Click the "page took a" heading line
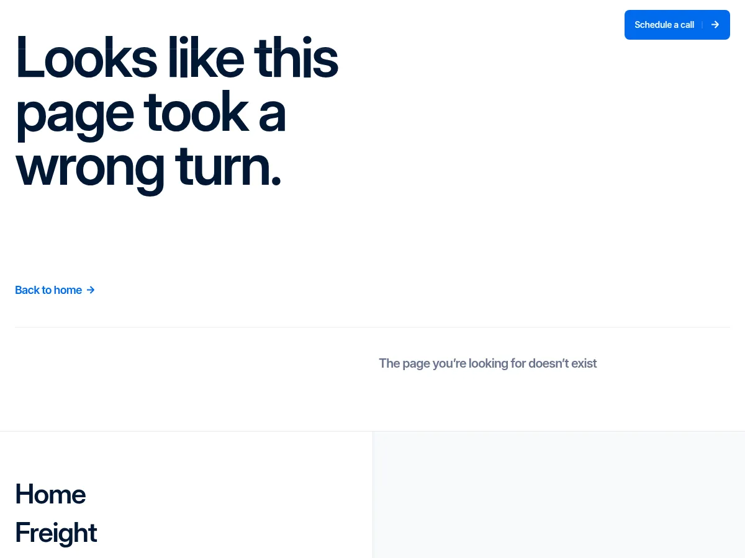This screenshot has width=745, height=558. pyautogui.click(x=150, y=113)
